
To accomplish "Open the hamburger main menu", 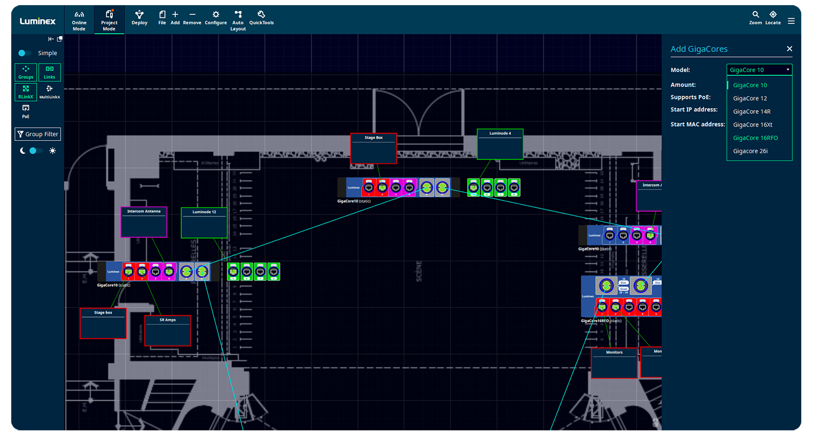I will [x=791, y=21].
